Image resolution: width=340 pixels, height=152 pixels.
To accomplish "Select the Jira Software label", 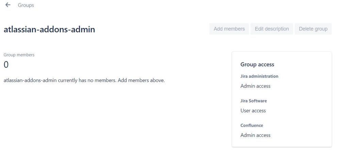I will click(254, 101).
